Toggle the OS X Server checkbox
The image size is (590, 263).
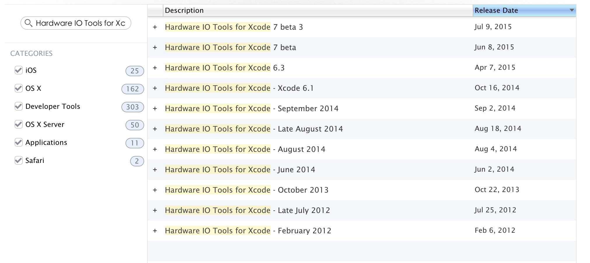click(x=18, y=124)
